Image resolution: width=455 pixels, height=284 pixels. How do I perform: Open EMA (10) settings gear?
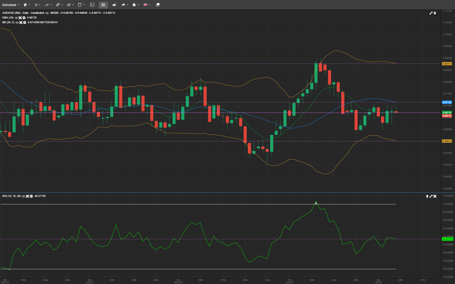pyautogui.click(x=24, y=17)
